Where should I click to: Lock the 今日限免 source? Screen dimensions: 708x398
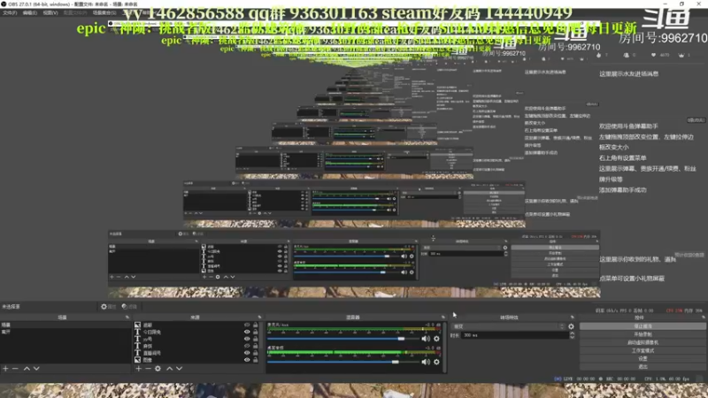[256, 332]
